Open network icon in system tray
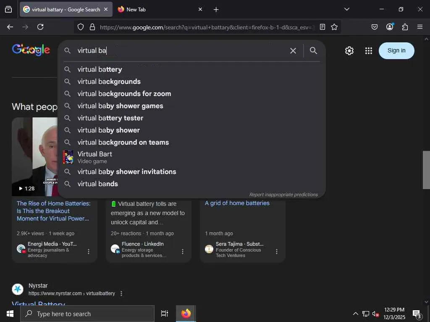430x322 pixels. 366,314
